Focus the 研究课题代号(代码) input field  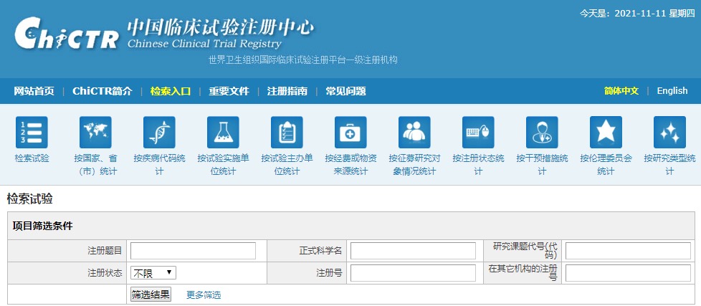[x=628, y=251]
